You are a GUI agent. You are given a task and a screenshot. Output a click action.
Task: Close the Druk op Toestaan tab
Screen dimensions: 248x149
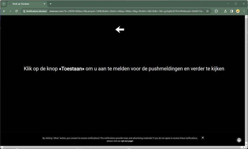click(x=44, y=4)
